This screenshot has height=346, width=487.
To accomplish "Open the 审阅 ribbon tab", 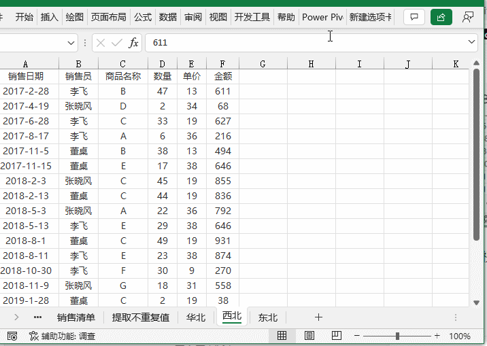I will [x=193, y=17].
